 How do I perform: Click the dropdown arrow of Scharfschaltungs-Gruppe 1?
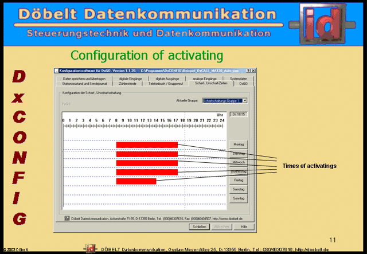pos(245,101)
